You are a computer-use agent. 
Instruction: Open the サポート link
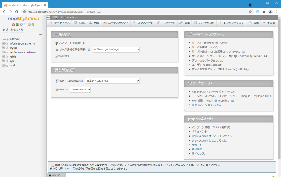[197, 145]
